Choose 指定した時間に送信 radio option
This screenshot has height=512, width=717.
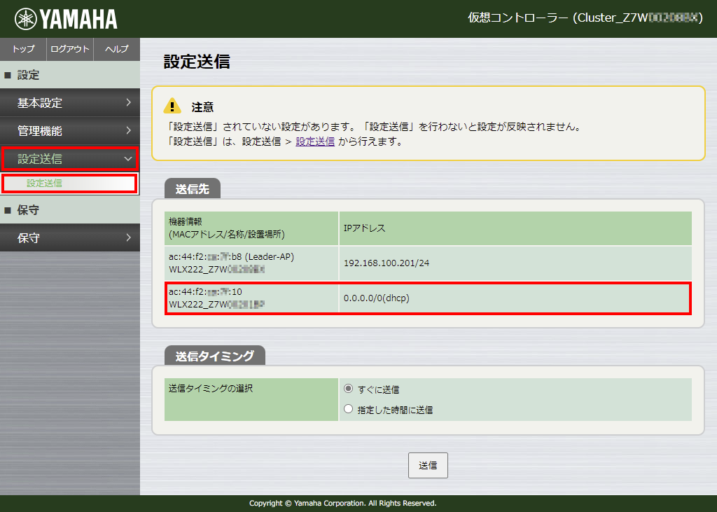349,409
